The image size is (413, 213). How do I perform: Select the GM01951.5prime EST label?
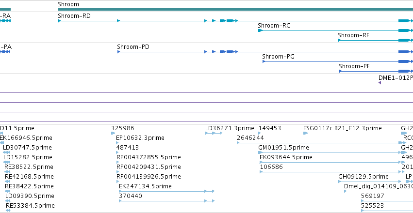click(283, 148)
